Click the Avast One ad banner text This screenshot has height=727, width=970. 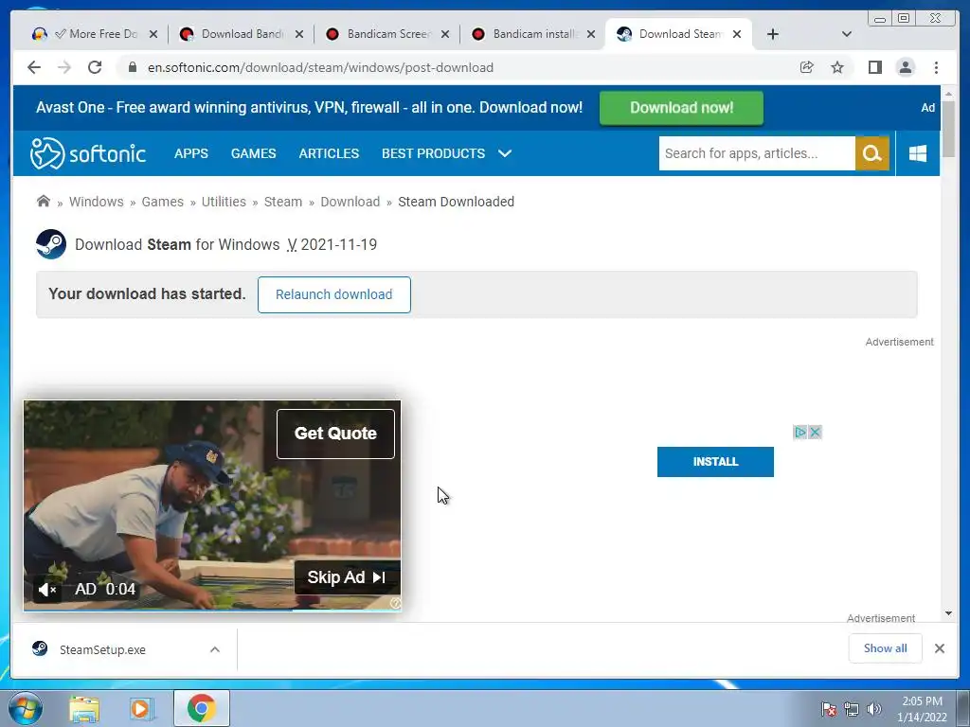point(310,108)
